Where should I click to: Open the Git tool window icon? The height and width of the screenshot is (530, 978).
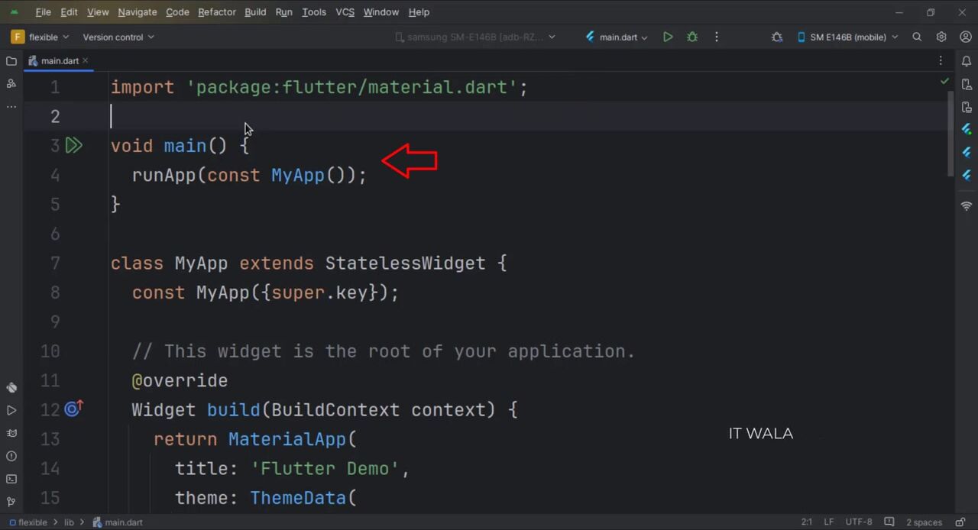point(11,502)
